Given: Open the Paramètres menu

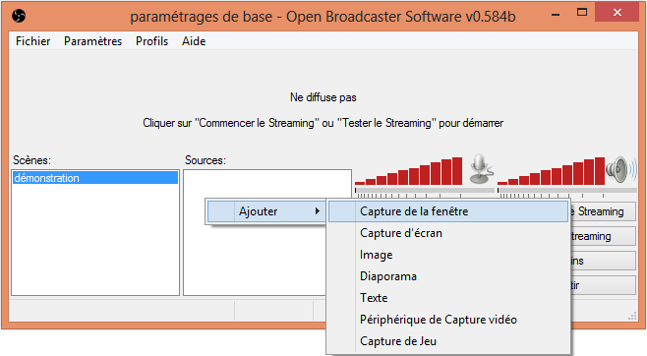Looking at the screenshot, I should (x=92, y=41).
